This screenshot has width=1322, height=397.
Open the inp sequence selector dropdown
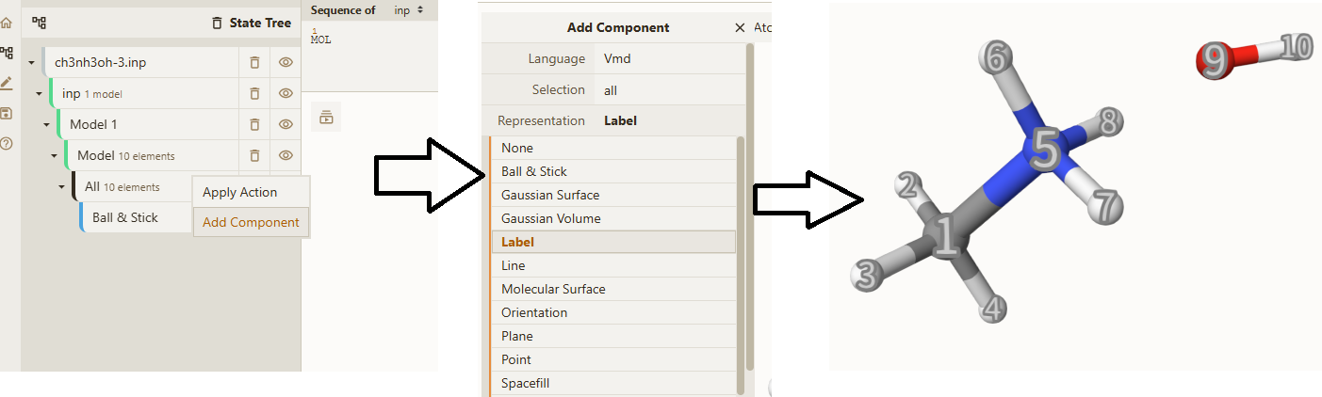point(408,9)
